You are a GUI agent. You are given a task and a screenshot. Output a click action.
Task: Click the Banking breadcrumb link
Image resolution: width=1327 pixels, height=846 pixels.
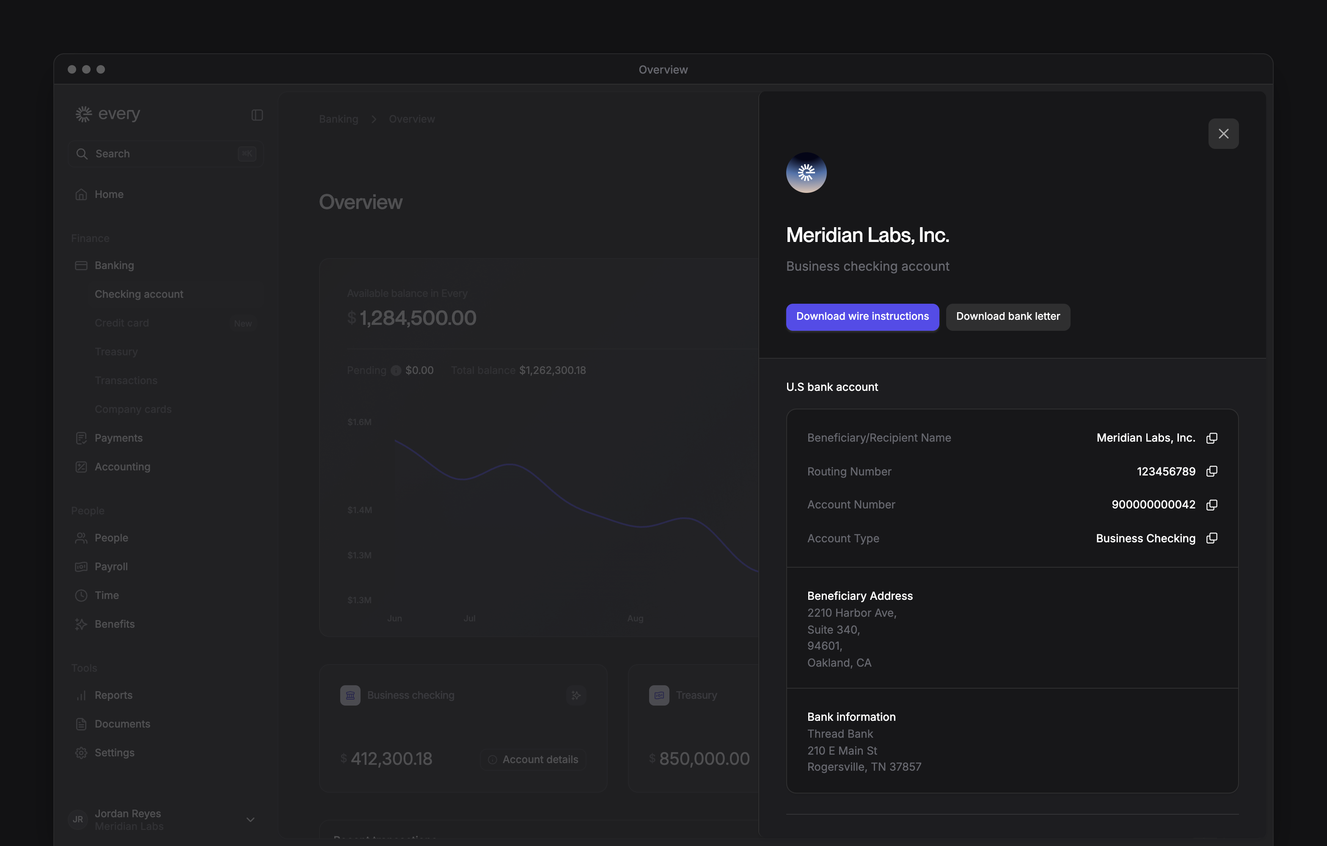coord(338,119)
